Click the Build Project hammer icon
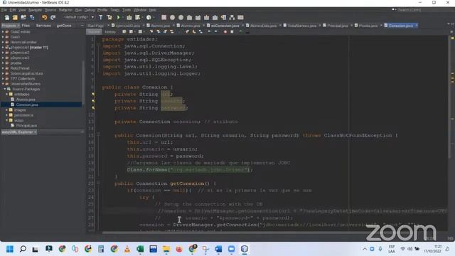The image size is (455, 256). click(x=101, y=18)
